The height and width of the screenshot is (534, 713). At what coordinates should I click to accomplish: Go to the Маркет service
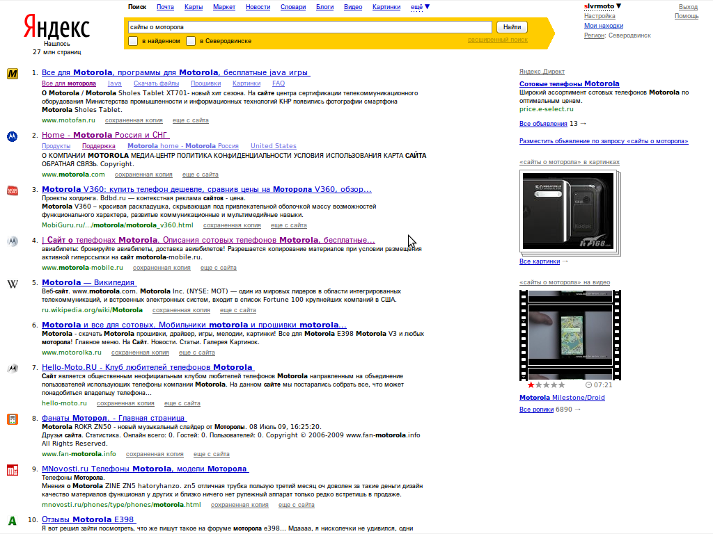coord(224,7)
